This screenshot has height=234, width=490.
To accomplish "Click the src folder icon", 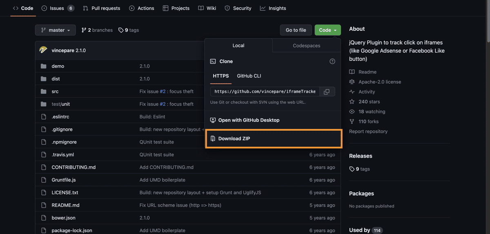I will [44, 91].
